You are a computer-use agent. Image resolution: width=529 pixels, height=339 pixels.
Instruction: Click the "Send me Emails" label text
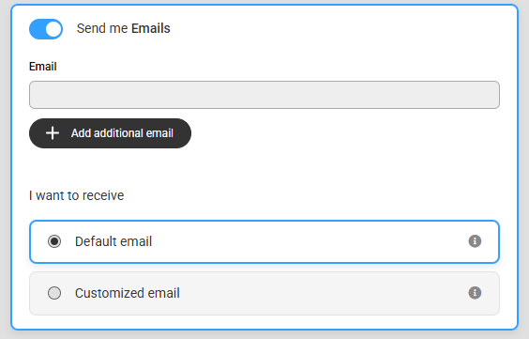(123, 28)
